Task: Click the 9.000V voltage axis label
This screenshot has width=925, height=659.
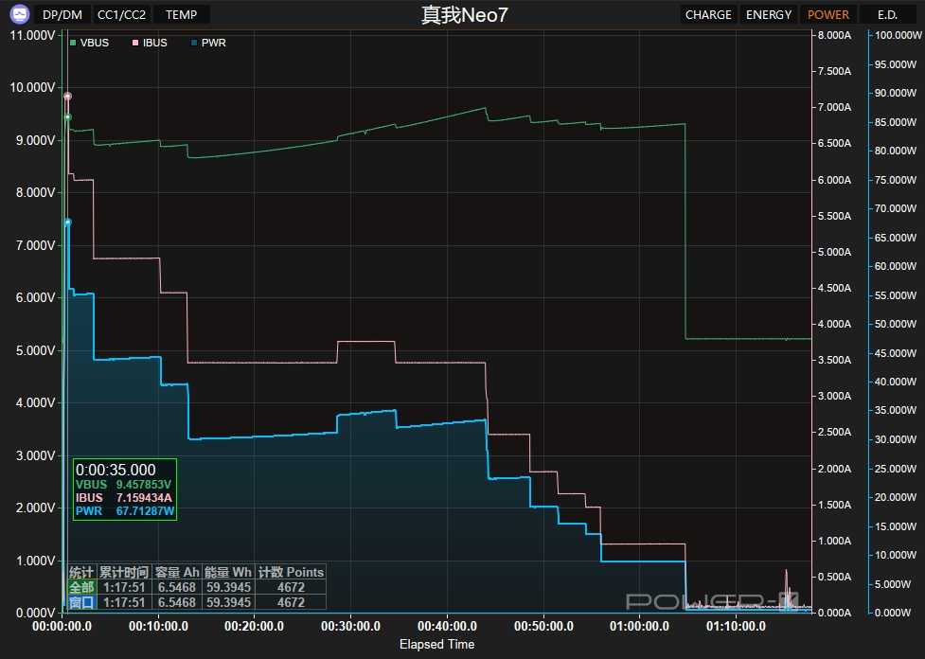Action: 35,140
